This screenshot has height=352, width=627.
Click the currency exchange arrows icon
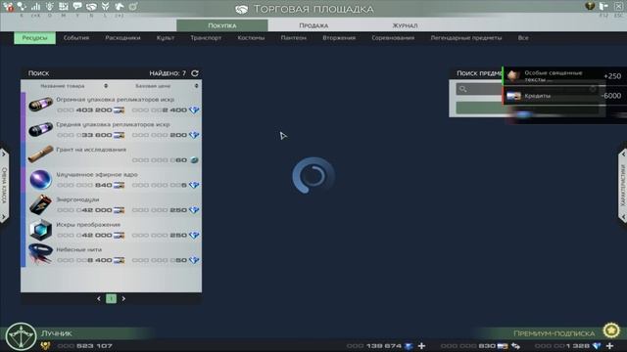pos(516,346)
